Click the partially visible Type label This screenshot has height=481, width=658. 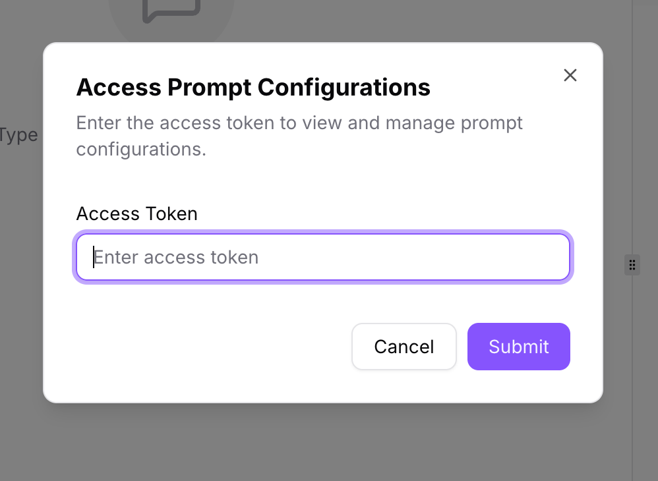click(x=18, y=134)
